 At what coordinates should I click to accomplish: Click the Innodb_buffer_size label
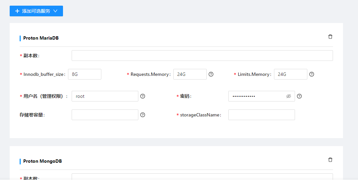44,74
